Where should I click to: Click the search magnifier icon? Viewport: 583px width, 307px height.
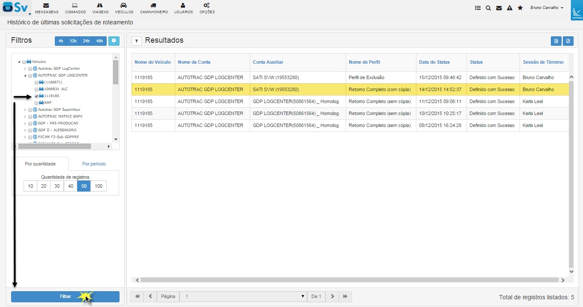tap(488, 8)
